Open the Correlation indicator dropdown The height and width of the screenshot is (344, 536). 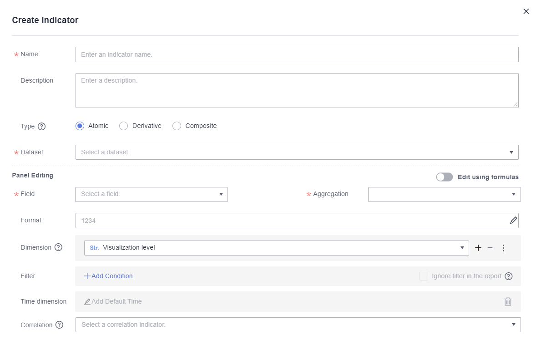298,325
